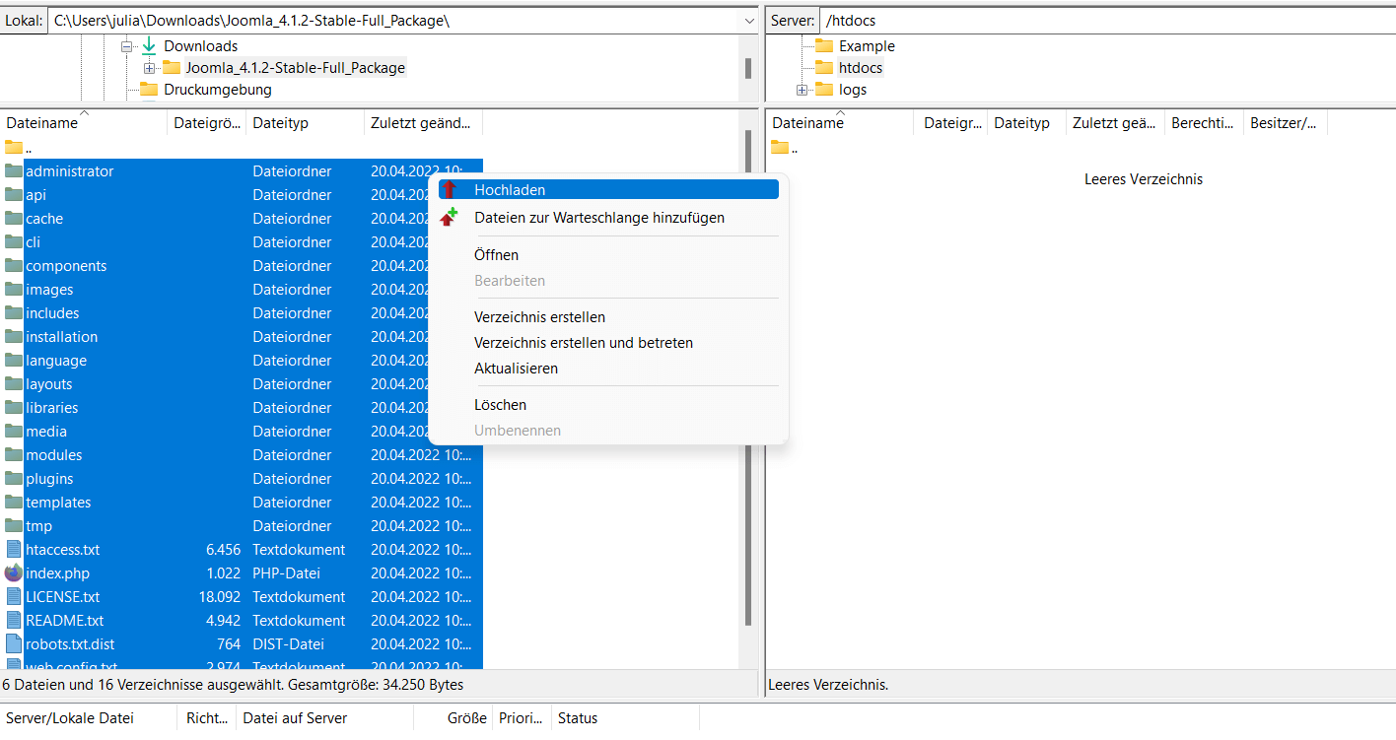Click the media folder icon
The image size is (1396, 740).
[x=14, y=431]
